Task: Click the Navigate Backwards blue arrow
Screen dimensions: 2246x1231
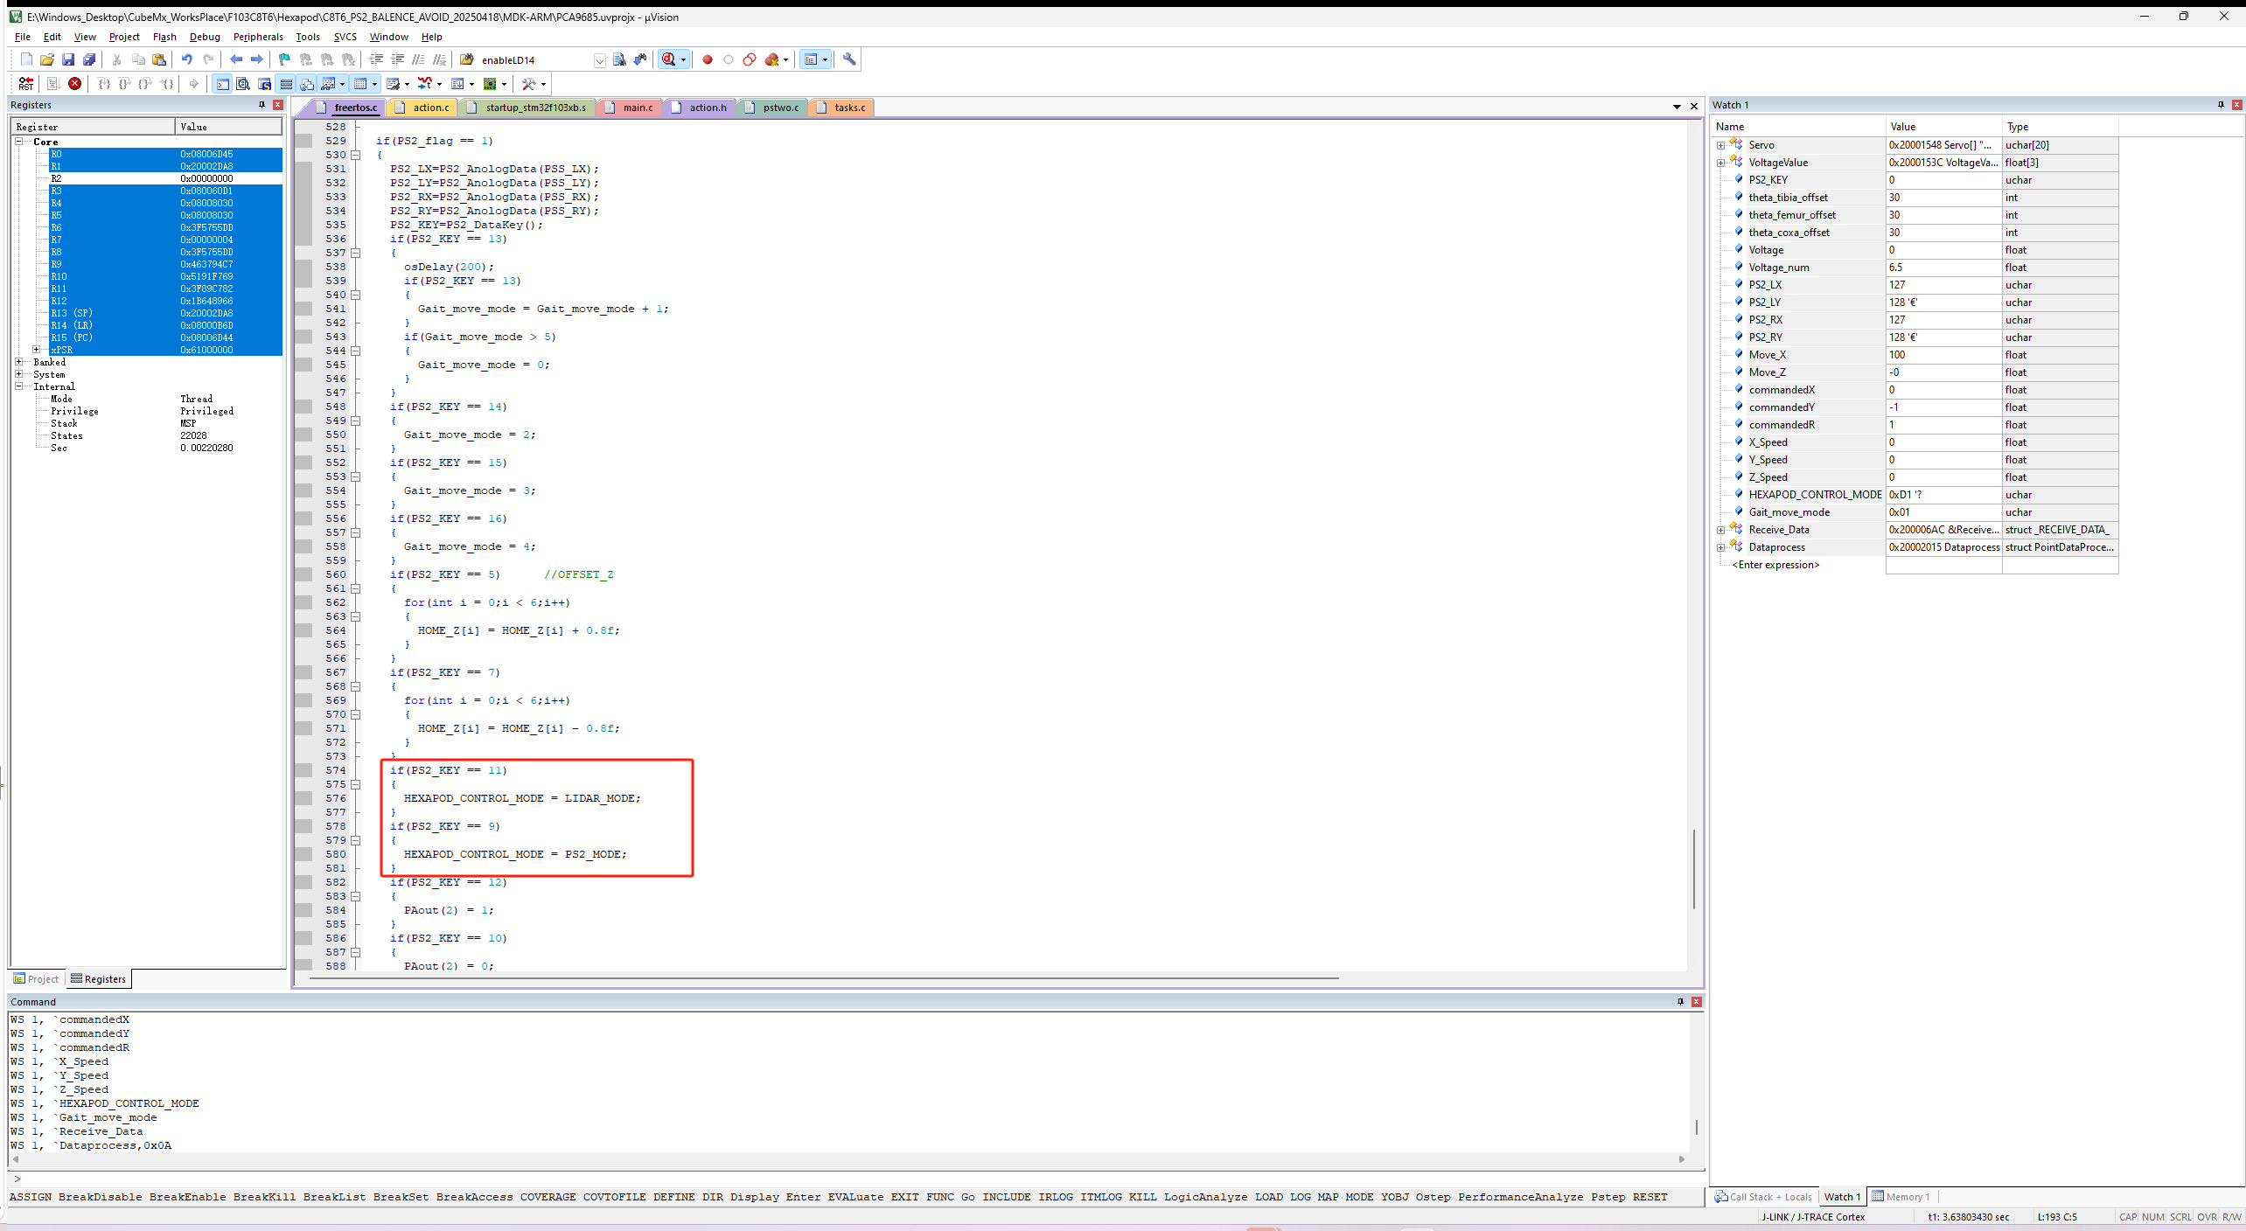Action: click(x=235, y=59)
